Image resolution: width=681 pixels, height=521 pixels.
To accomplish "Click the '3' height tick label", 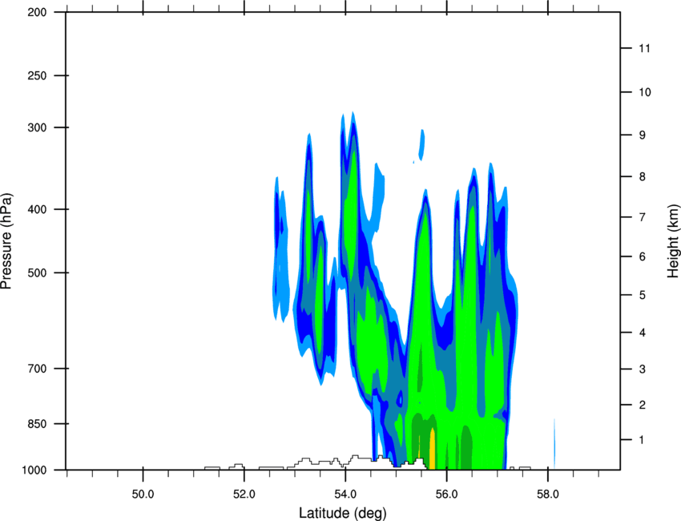I will point(643,370).
